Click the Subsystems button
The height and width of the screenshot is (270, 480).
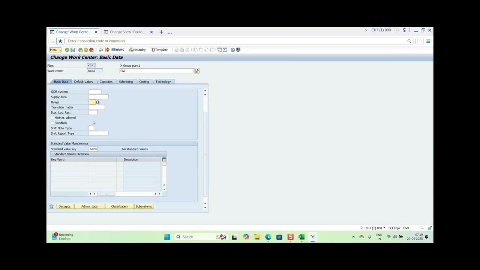click(144, 207)
